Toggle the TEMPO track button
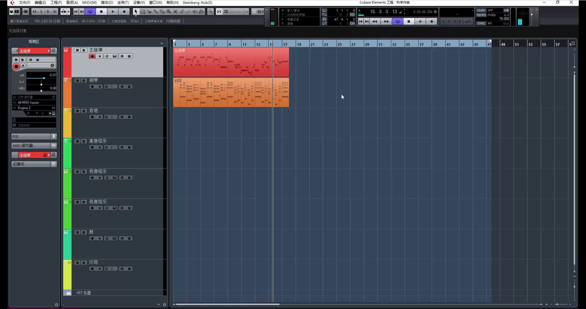Viewport: 586px width, 309px height. (x=481, y=15)
